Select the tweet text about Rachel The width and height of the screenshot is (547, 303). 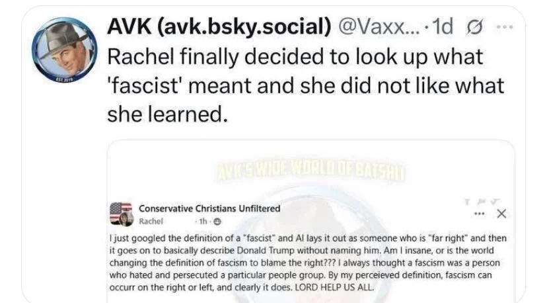pos(304,85)
